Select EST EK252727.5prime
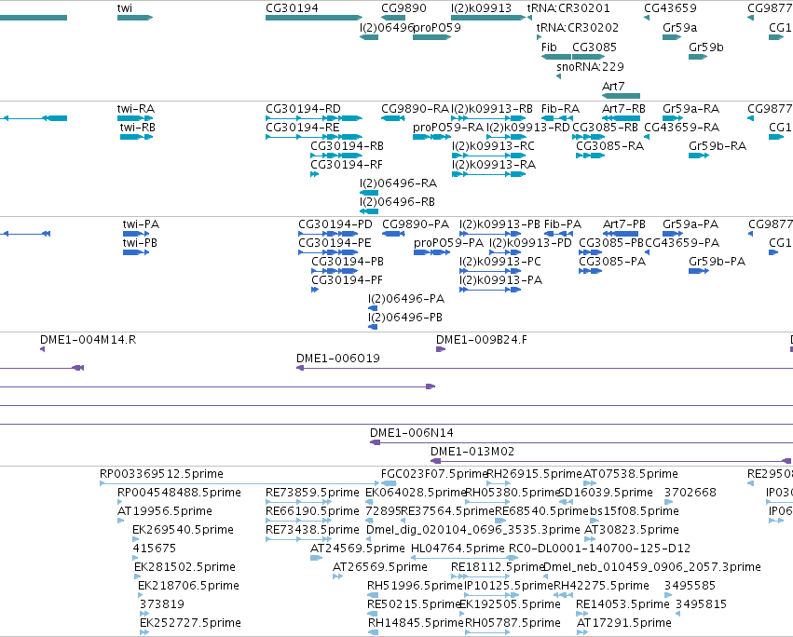Viewport: 793px width, 637px height. pyautogui.click(x=144, y=634)
